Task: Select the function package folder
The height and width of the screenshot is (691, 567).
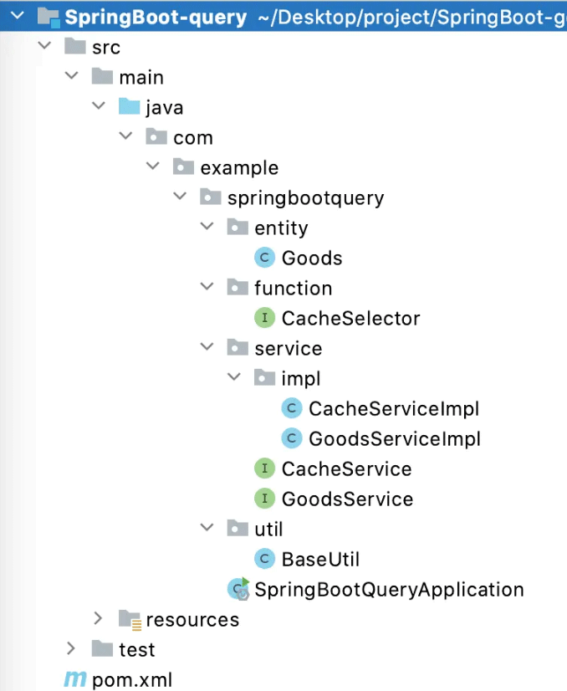Action: pyautogui.click(x=293, y=289)
